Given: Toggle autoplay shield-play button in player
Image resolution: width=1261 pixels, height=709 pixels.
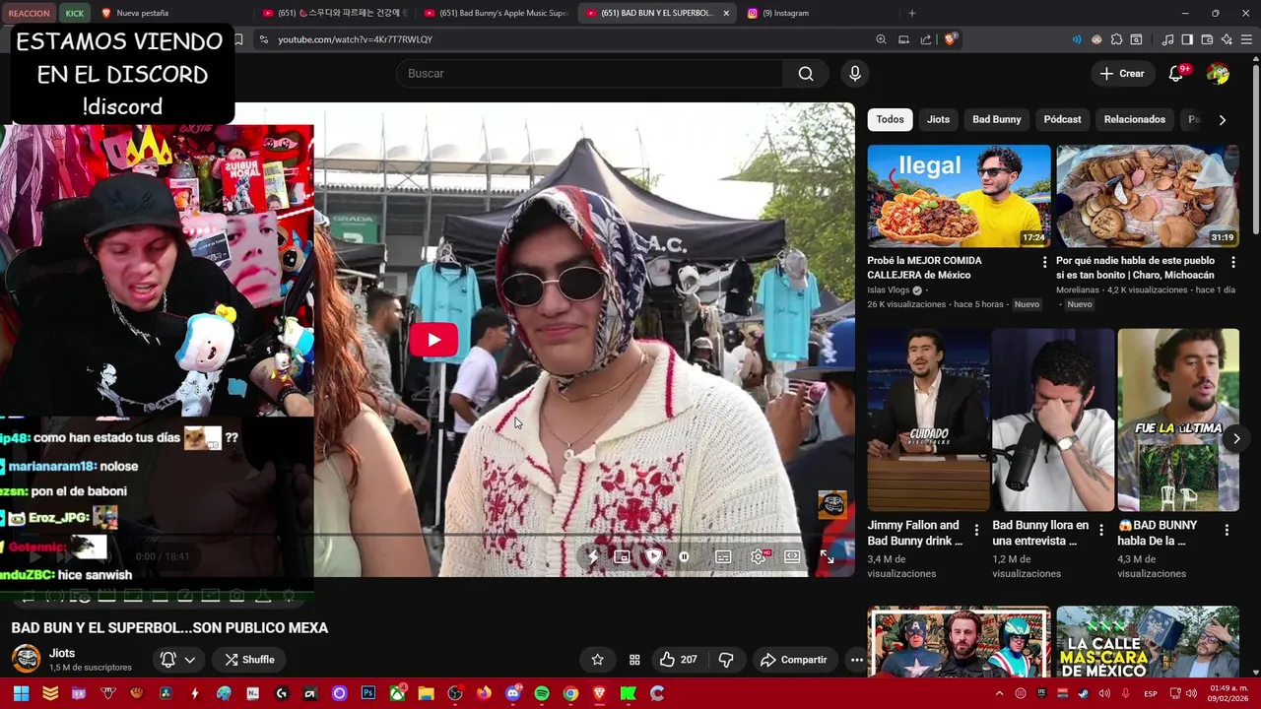Looking at the screenshot, I should pos(653,556).
